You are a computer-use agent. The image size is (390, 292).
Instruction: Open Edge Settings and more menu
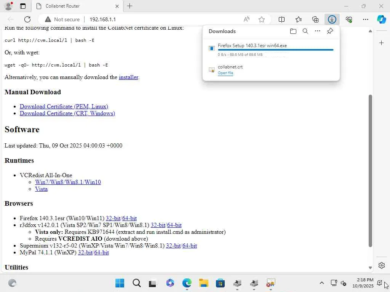[365, 19]
